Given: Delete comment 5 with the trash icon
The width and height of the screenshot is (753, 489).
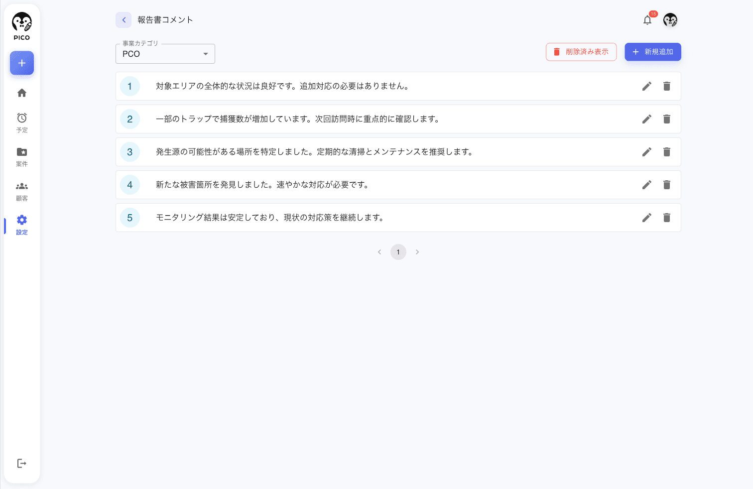Looking at the screenshot, I should click(667, 218).
